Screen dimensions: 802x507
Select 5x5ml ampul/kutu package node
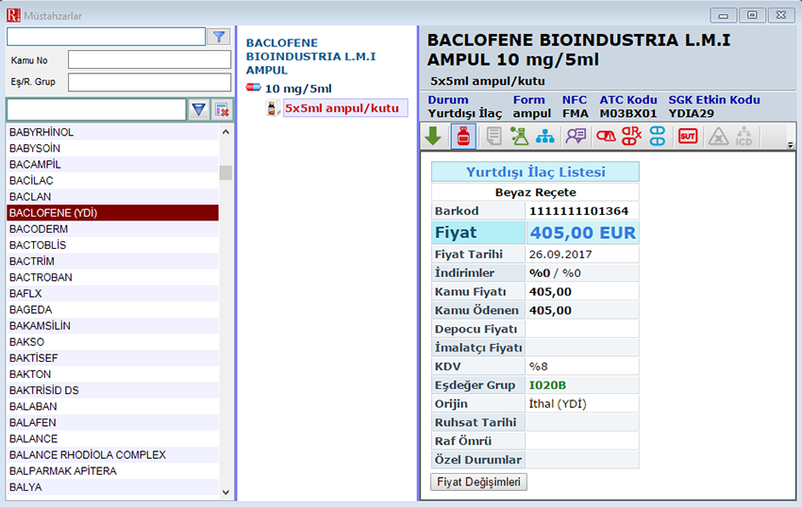(x=341, y=108)
